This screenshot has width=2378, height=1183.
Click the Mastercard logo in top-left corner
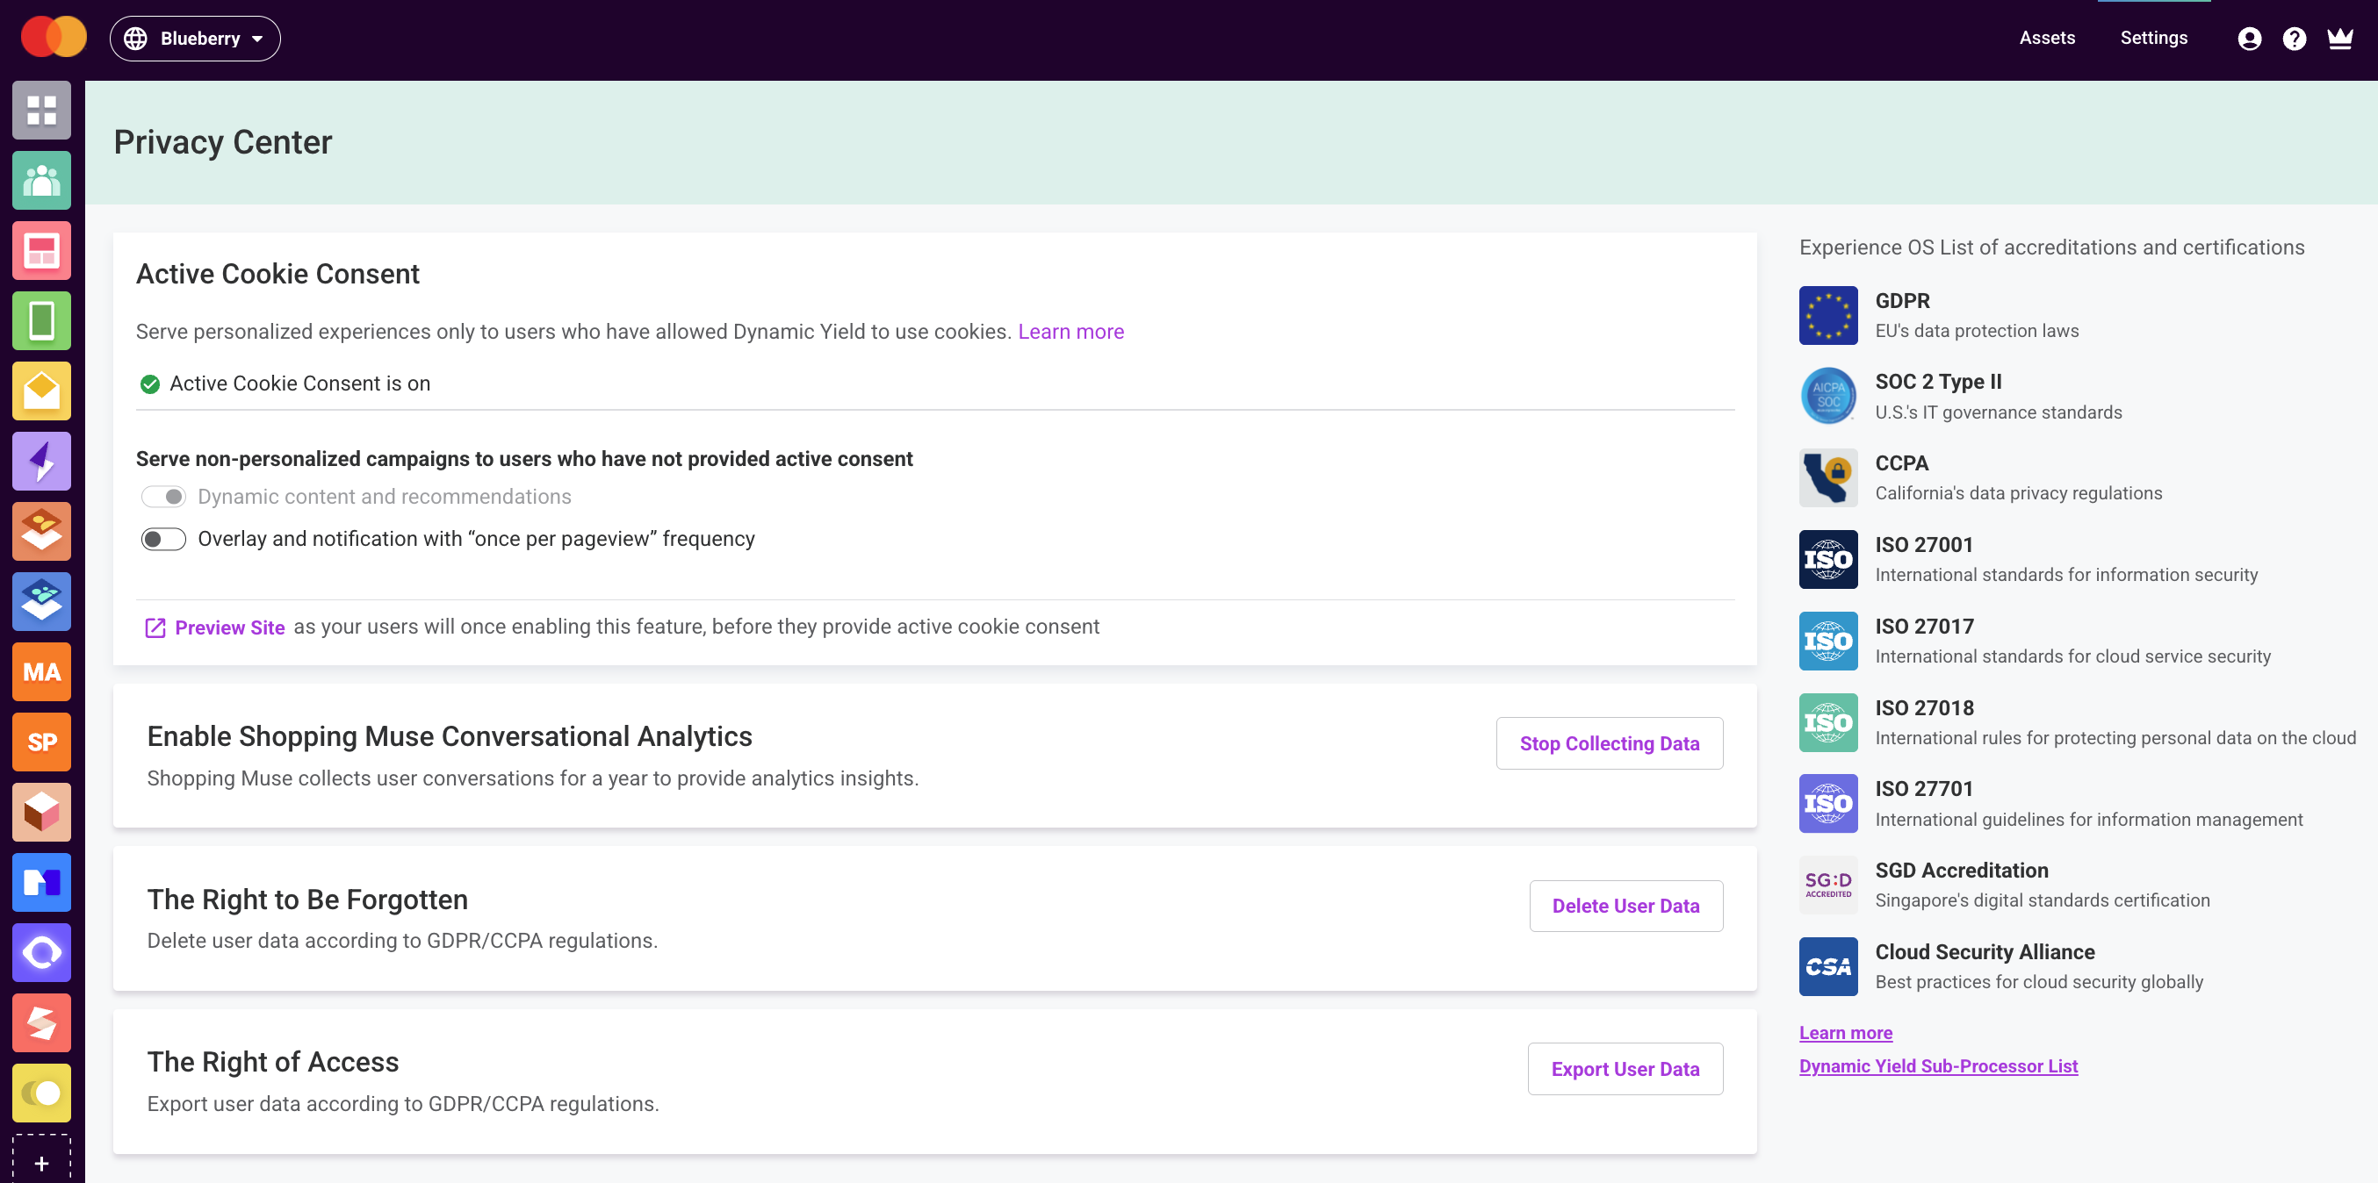point(54,38)
